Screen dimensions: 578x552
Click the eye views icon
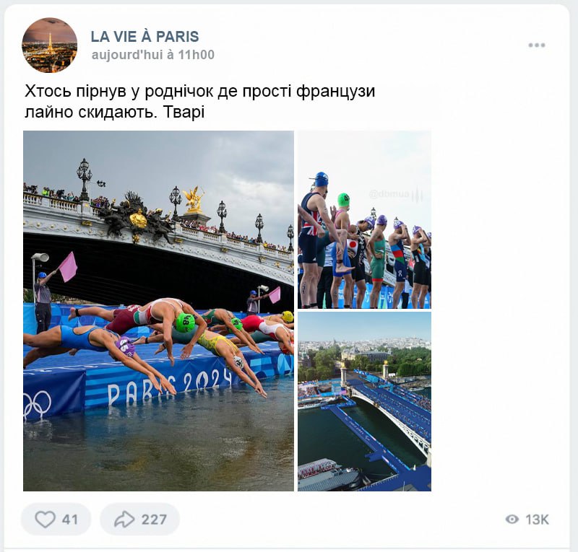pos(512,520)
